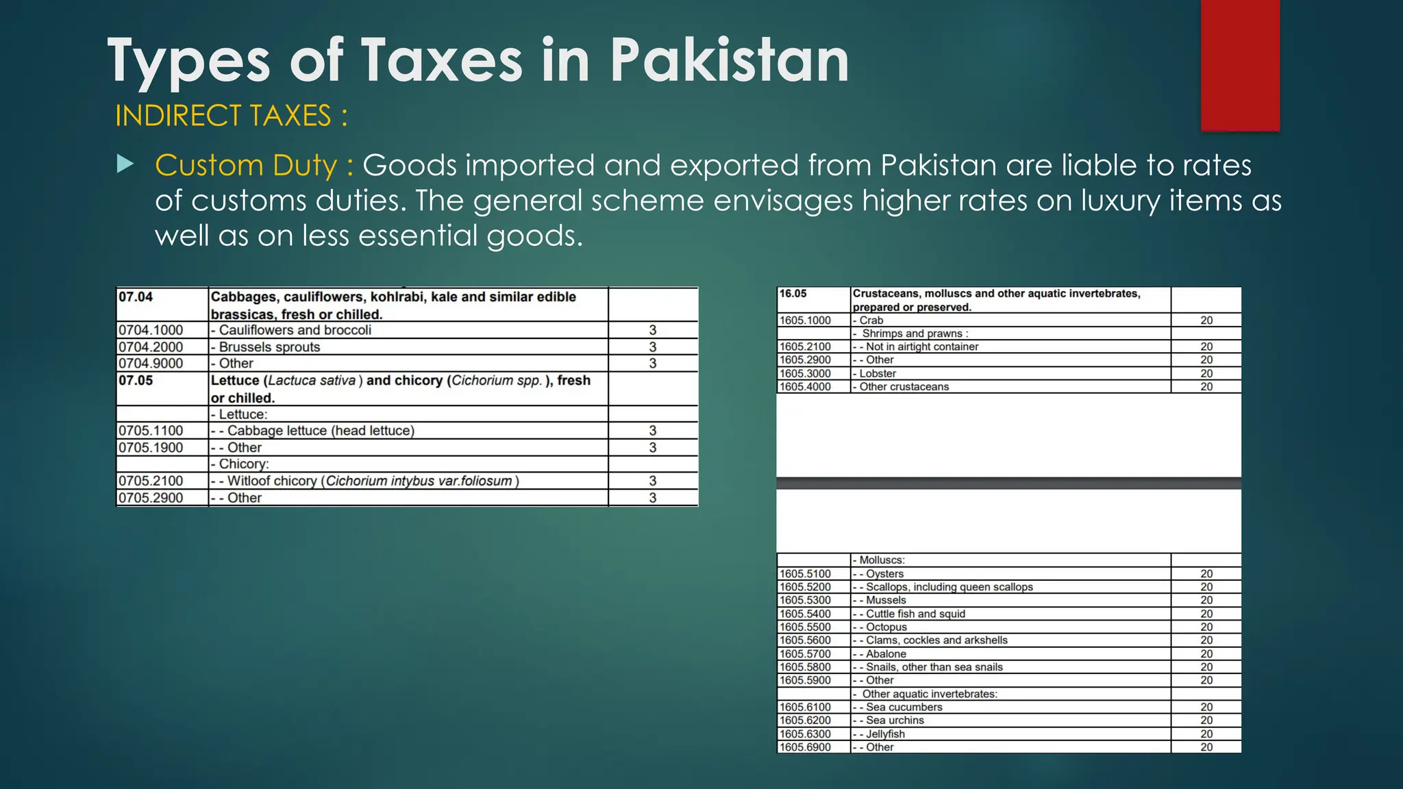Click the 'Types of Taxes in Pakistan' title
1403x789 pixels.
tap(478, 60)
